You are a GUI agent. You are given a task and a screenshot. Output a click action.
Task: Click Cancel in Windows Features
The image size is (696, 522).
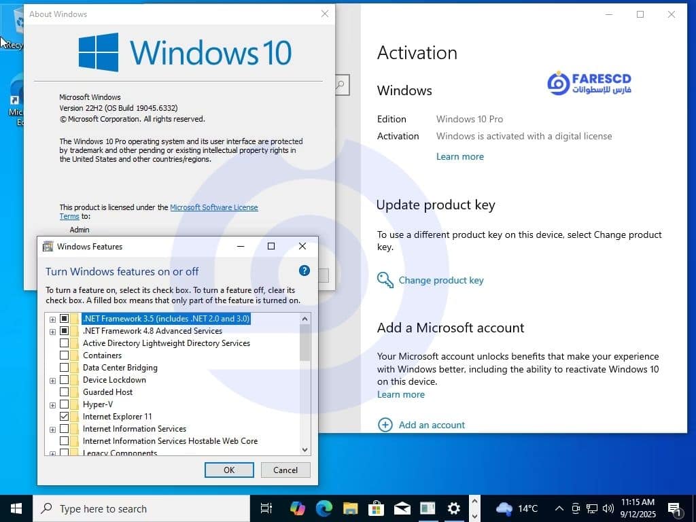pyautogui.click(x=285, y=470)
